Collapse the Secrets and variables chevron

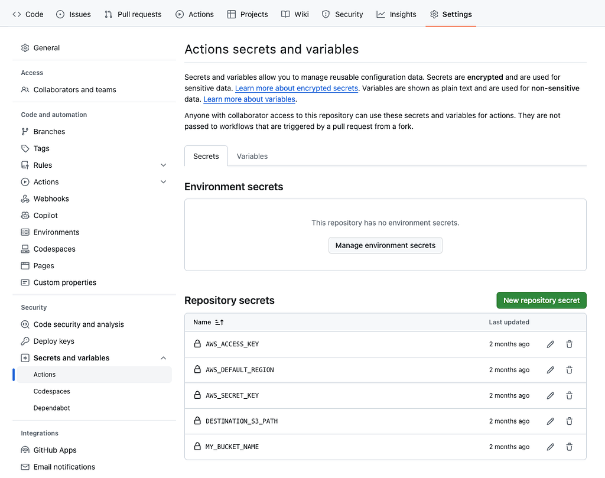(164, 358)
